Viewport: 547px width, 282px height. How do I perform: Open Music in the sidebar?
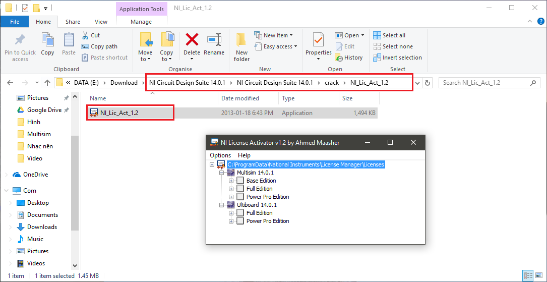pos(35,239)
